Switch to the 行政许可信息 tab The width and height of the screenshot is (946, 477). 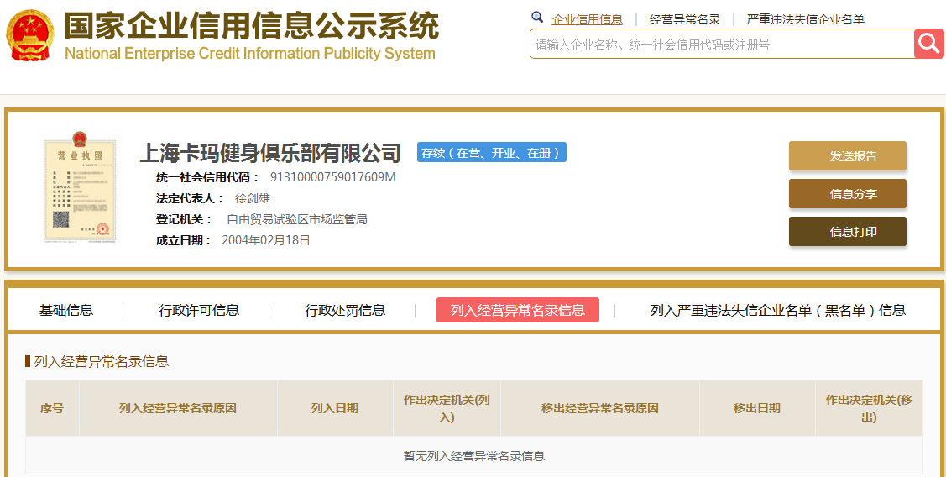click(199, 311)
